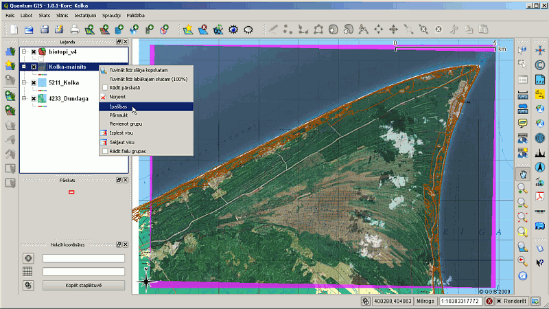Click the Add Raster Layer icon

pyautogui.click(x=105, y=30)
